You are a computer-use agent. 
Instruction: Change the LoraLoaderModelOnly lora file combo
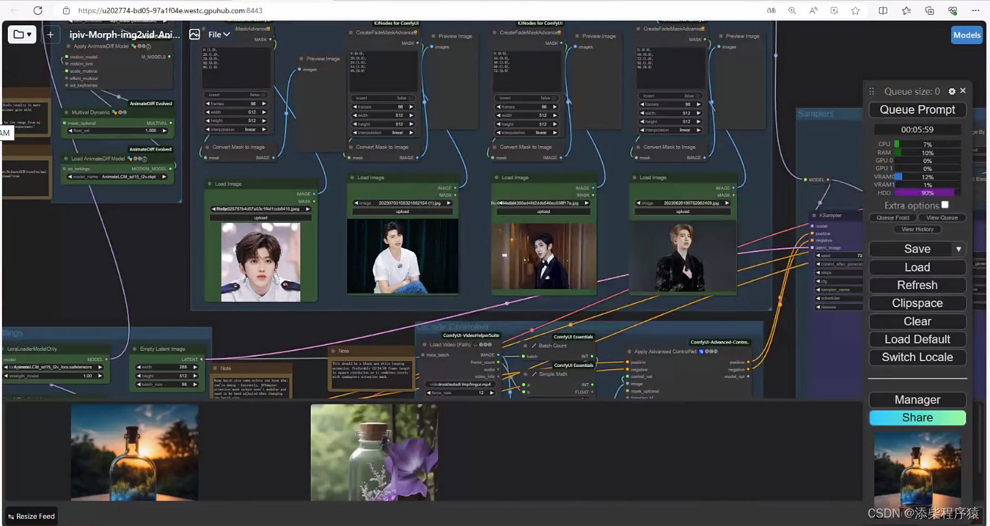(55, 367)
